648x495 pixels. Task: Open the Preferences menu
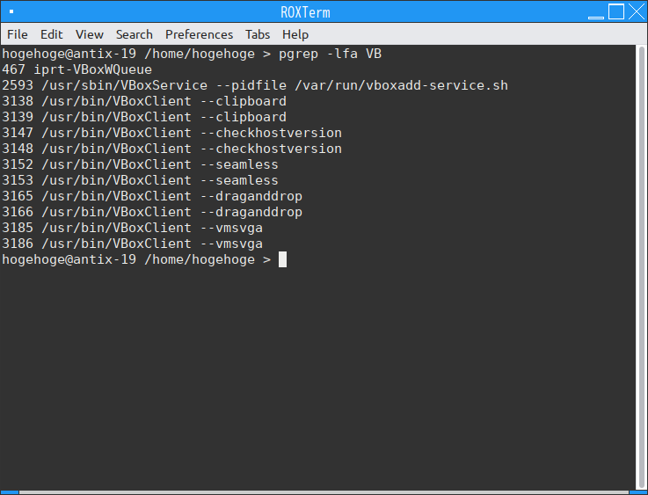click(200, 34)
